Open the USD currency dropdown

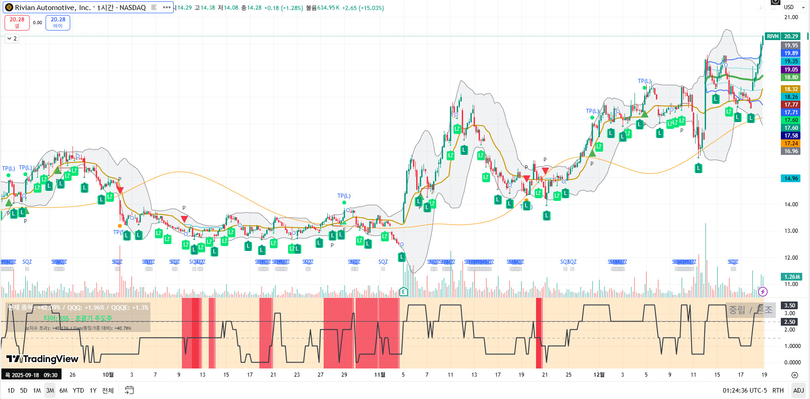pos(795,7)
